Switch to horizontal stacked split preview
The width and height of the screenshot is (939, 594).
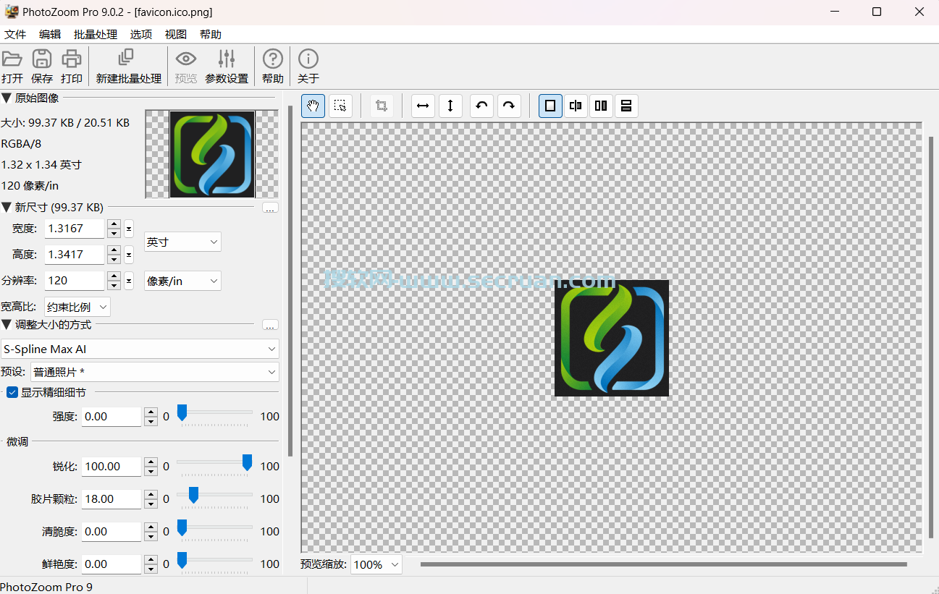pyautogui.click(x=626, y=106)
